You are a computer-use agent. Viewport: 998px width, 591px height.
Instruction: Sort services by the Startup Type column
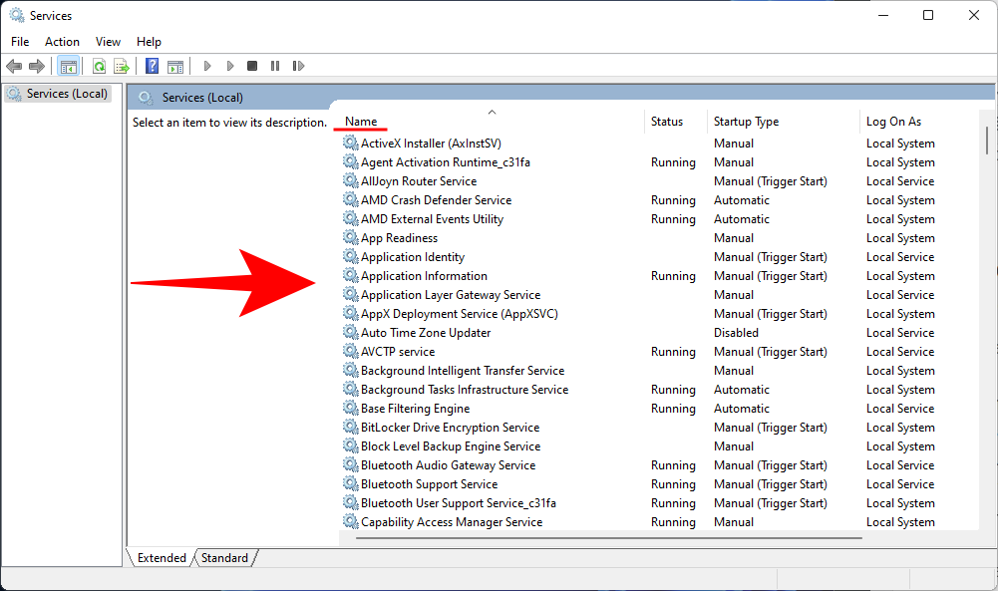[746, 121]
